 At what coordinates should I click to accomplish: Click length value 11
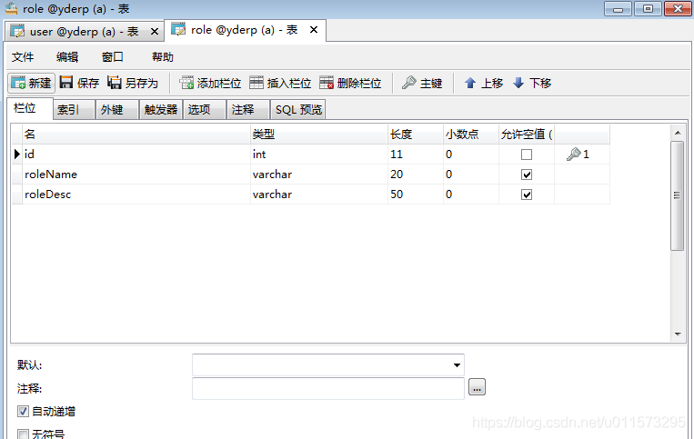click(415, 155)
